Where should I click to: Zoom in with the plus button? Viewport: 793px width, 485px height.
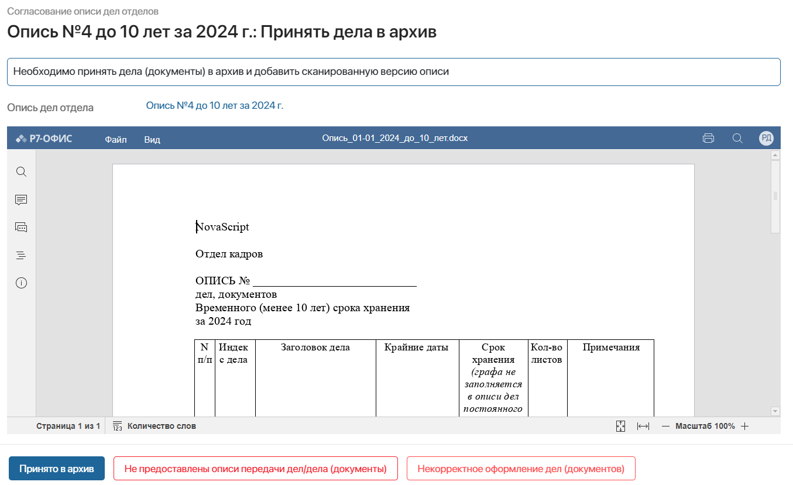(744, 426)
